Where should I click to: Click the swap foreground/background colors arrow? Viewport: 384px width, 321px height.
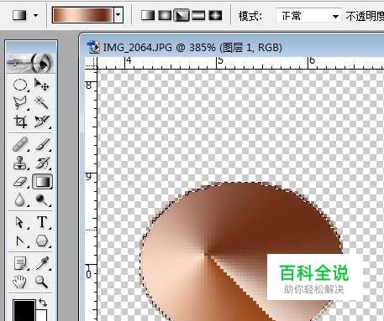tap(43, 303)
